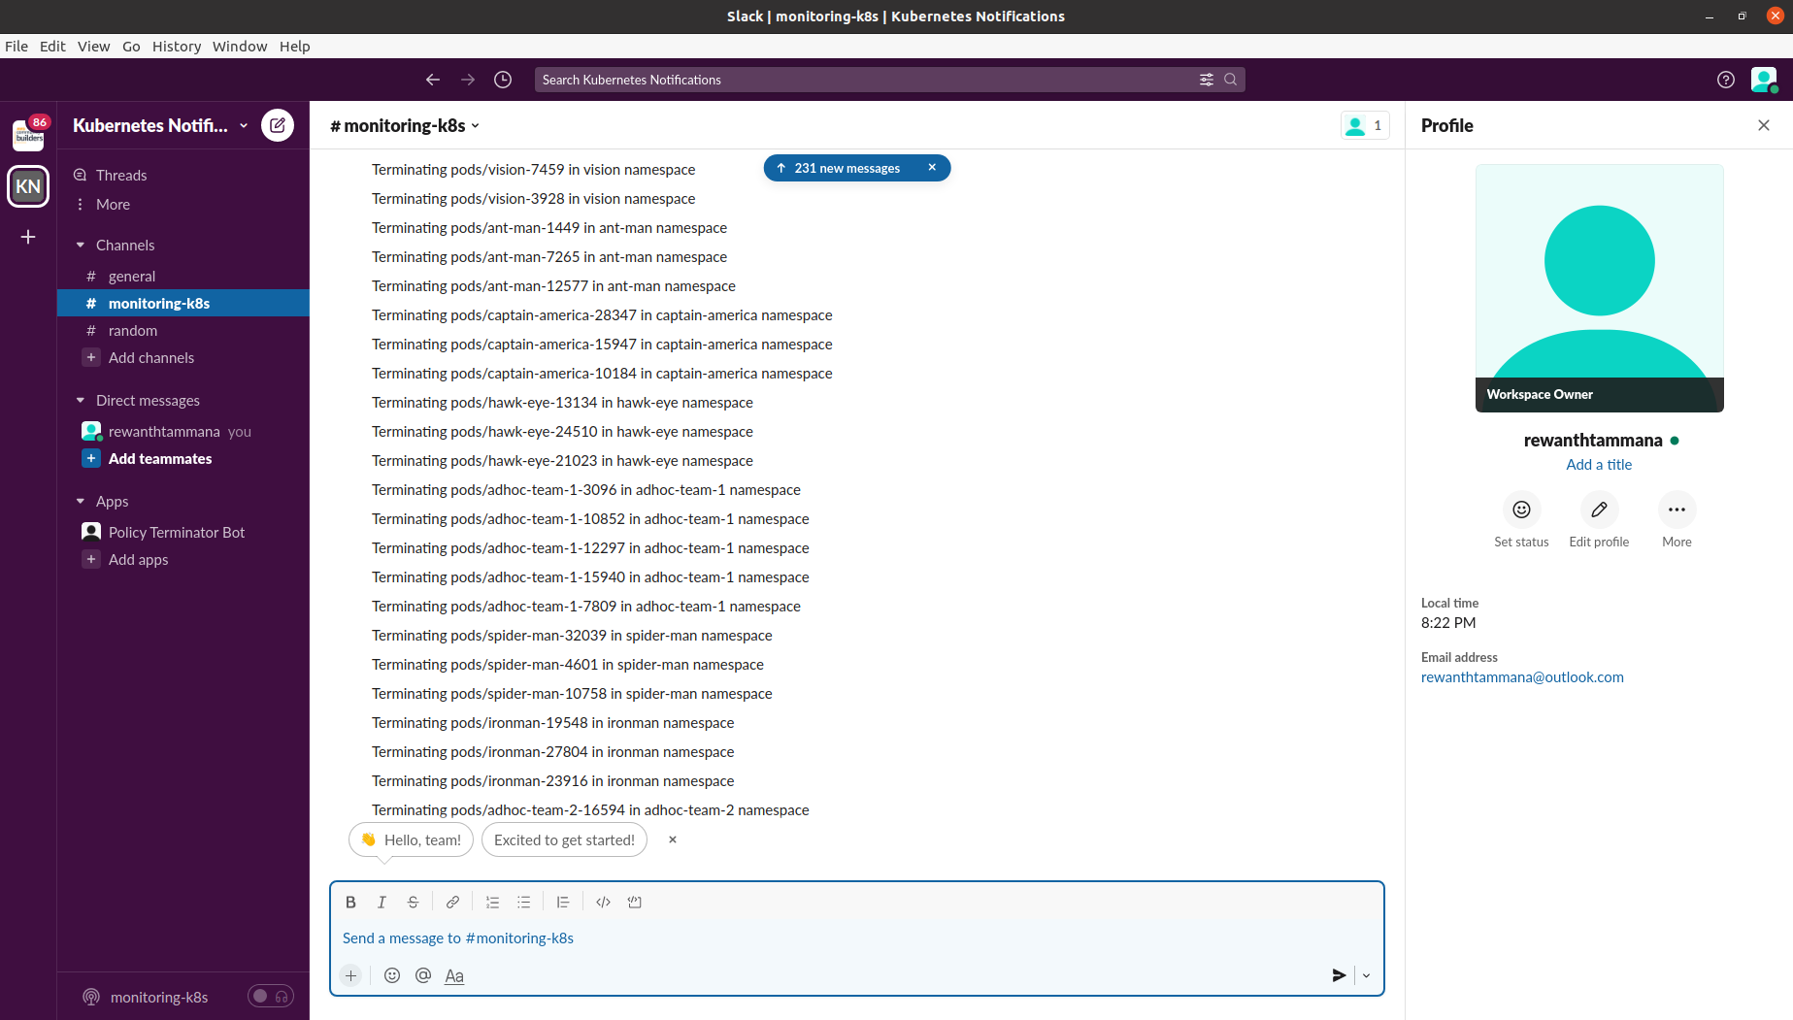
Task: Start an ordered list
Action: coord(493,902)
